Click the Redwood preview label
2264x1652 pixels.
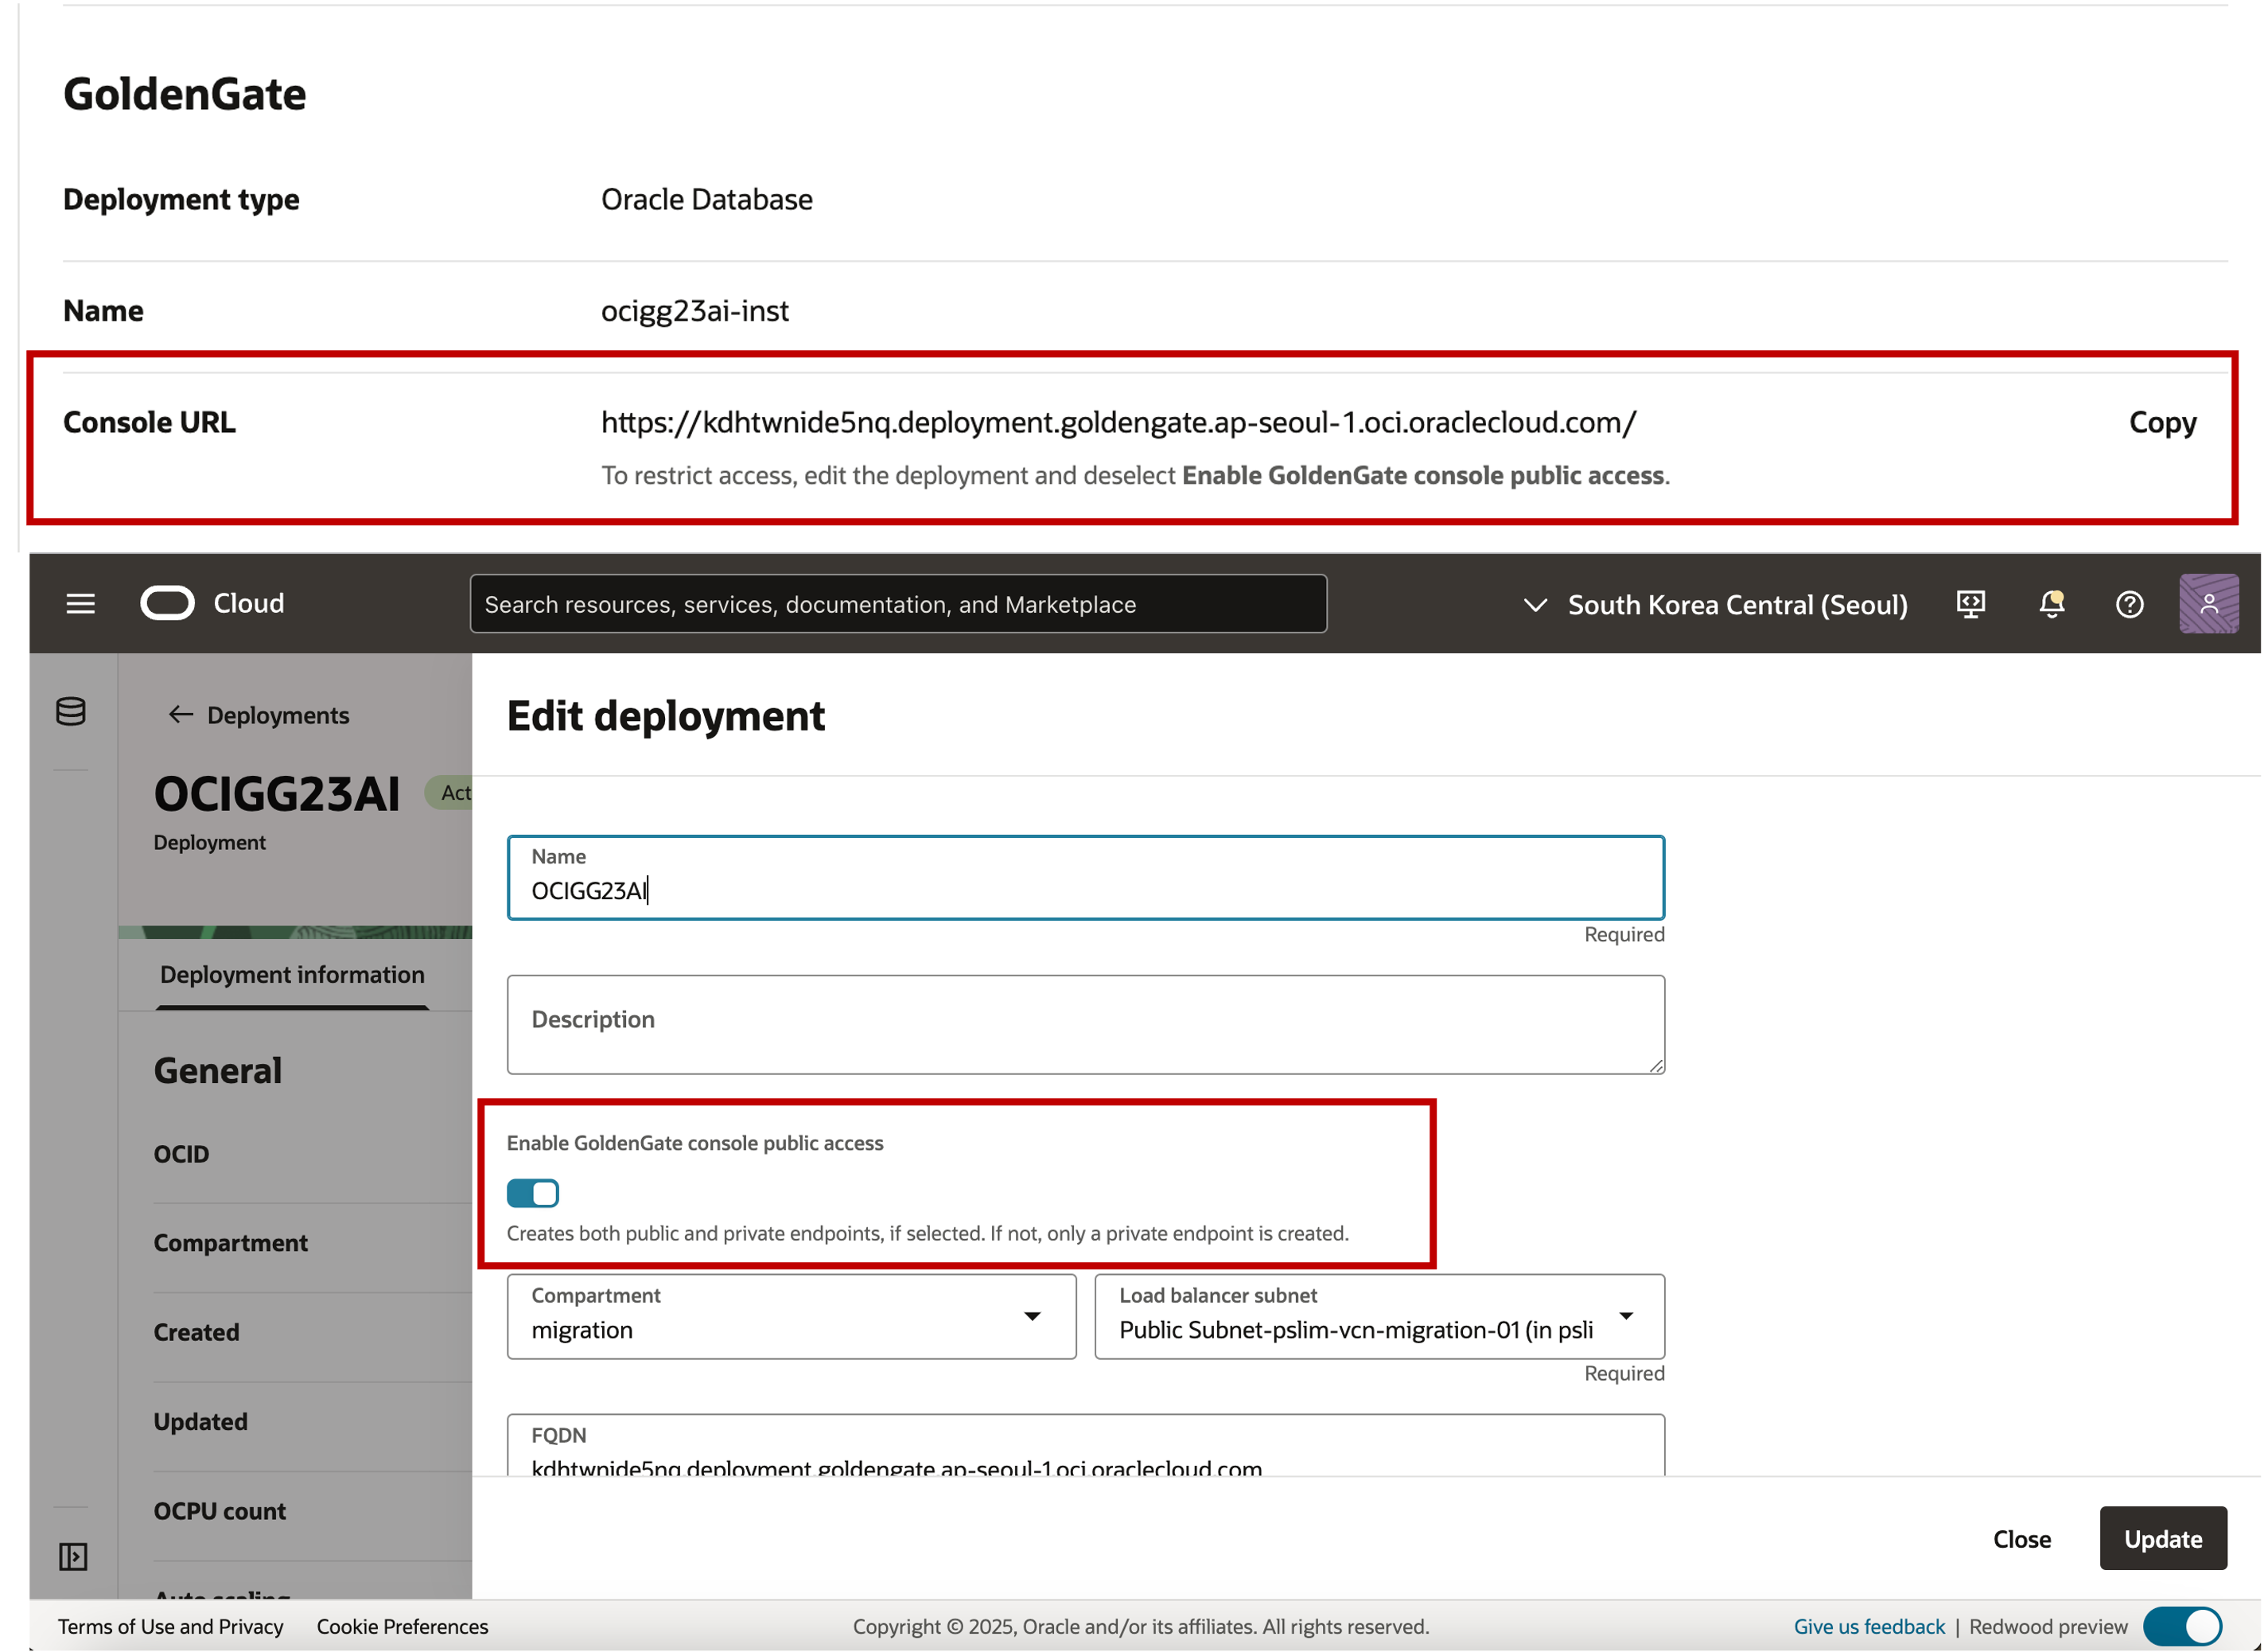(x=2049, y=1627)
